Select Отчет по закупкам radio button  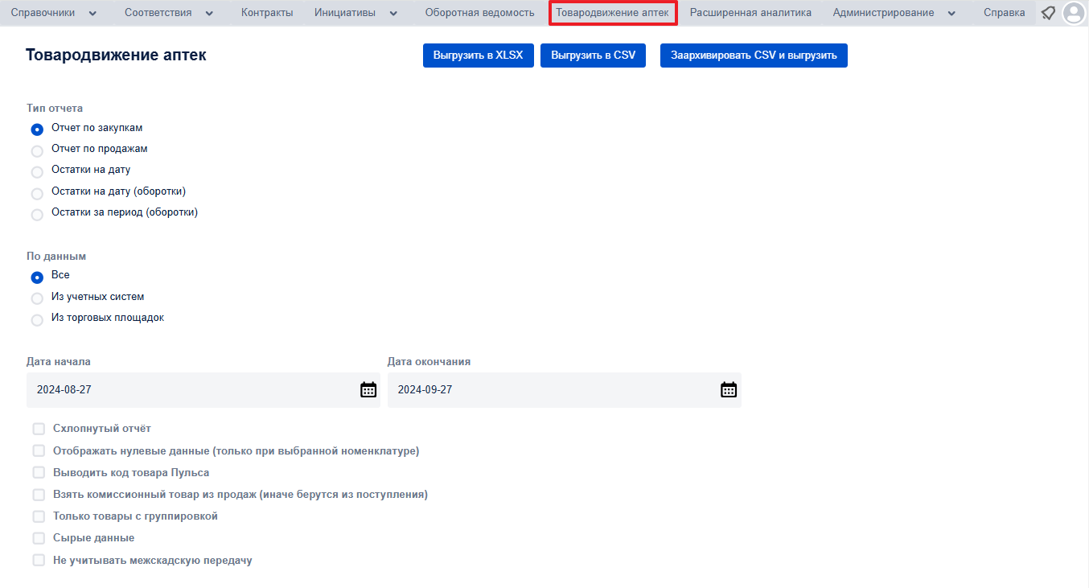37,129
